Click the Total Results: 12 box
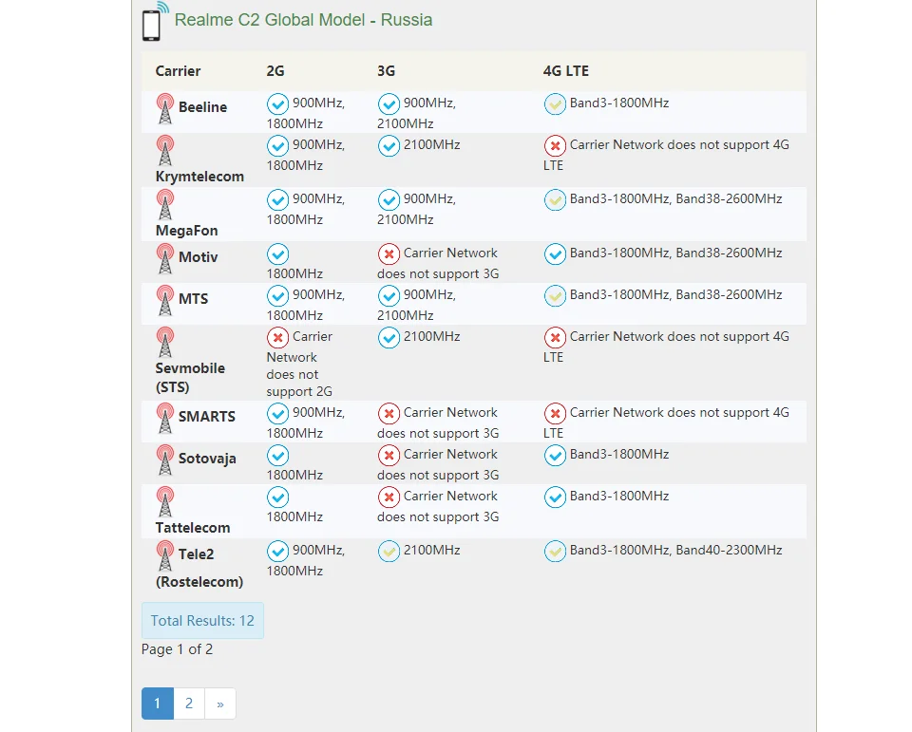Image resolution: width=912 pixels, height=732 pixels. 202,620
